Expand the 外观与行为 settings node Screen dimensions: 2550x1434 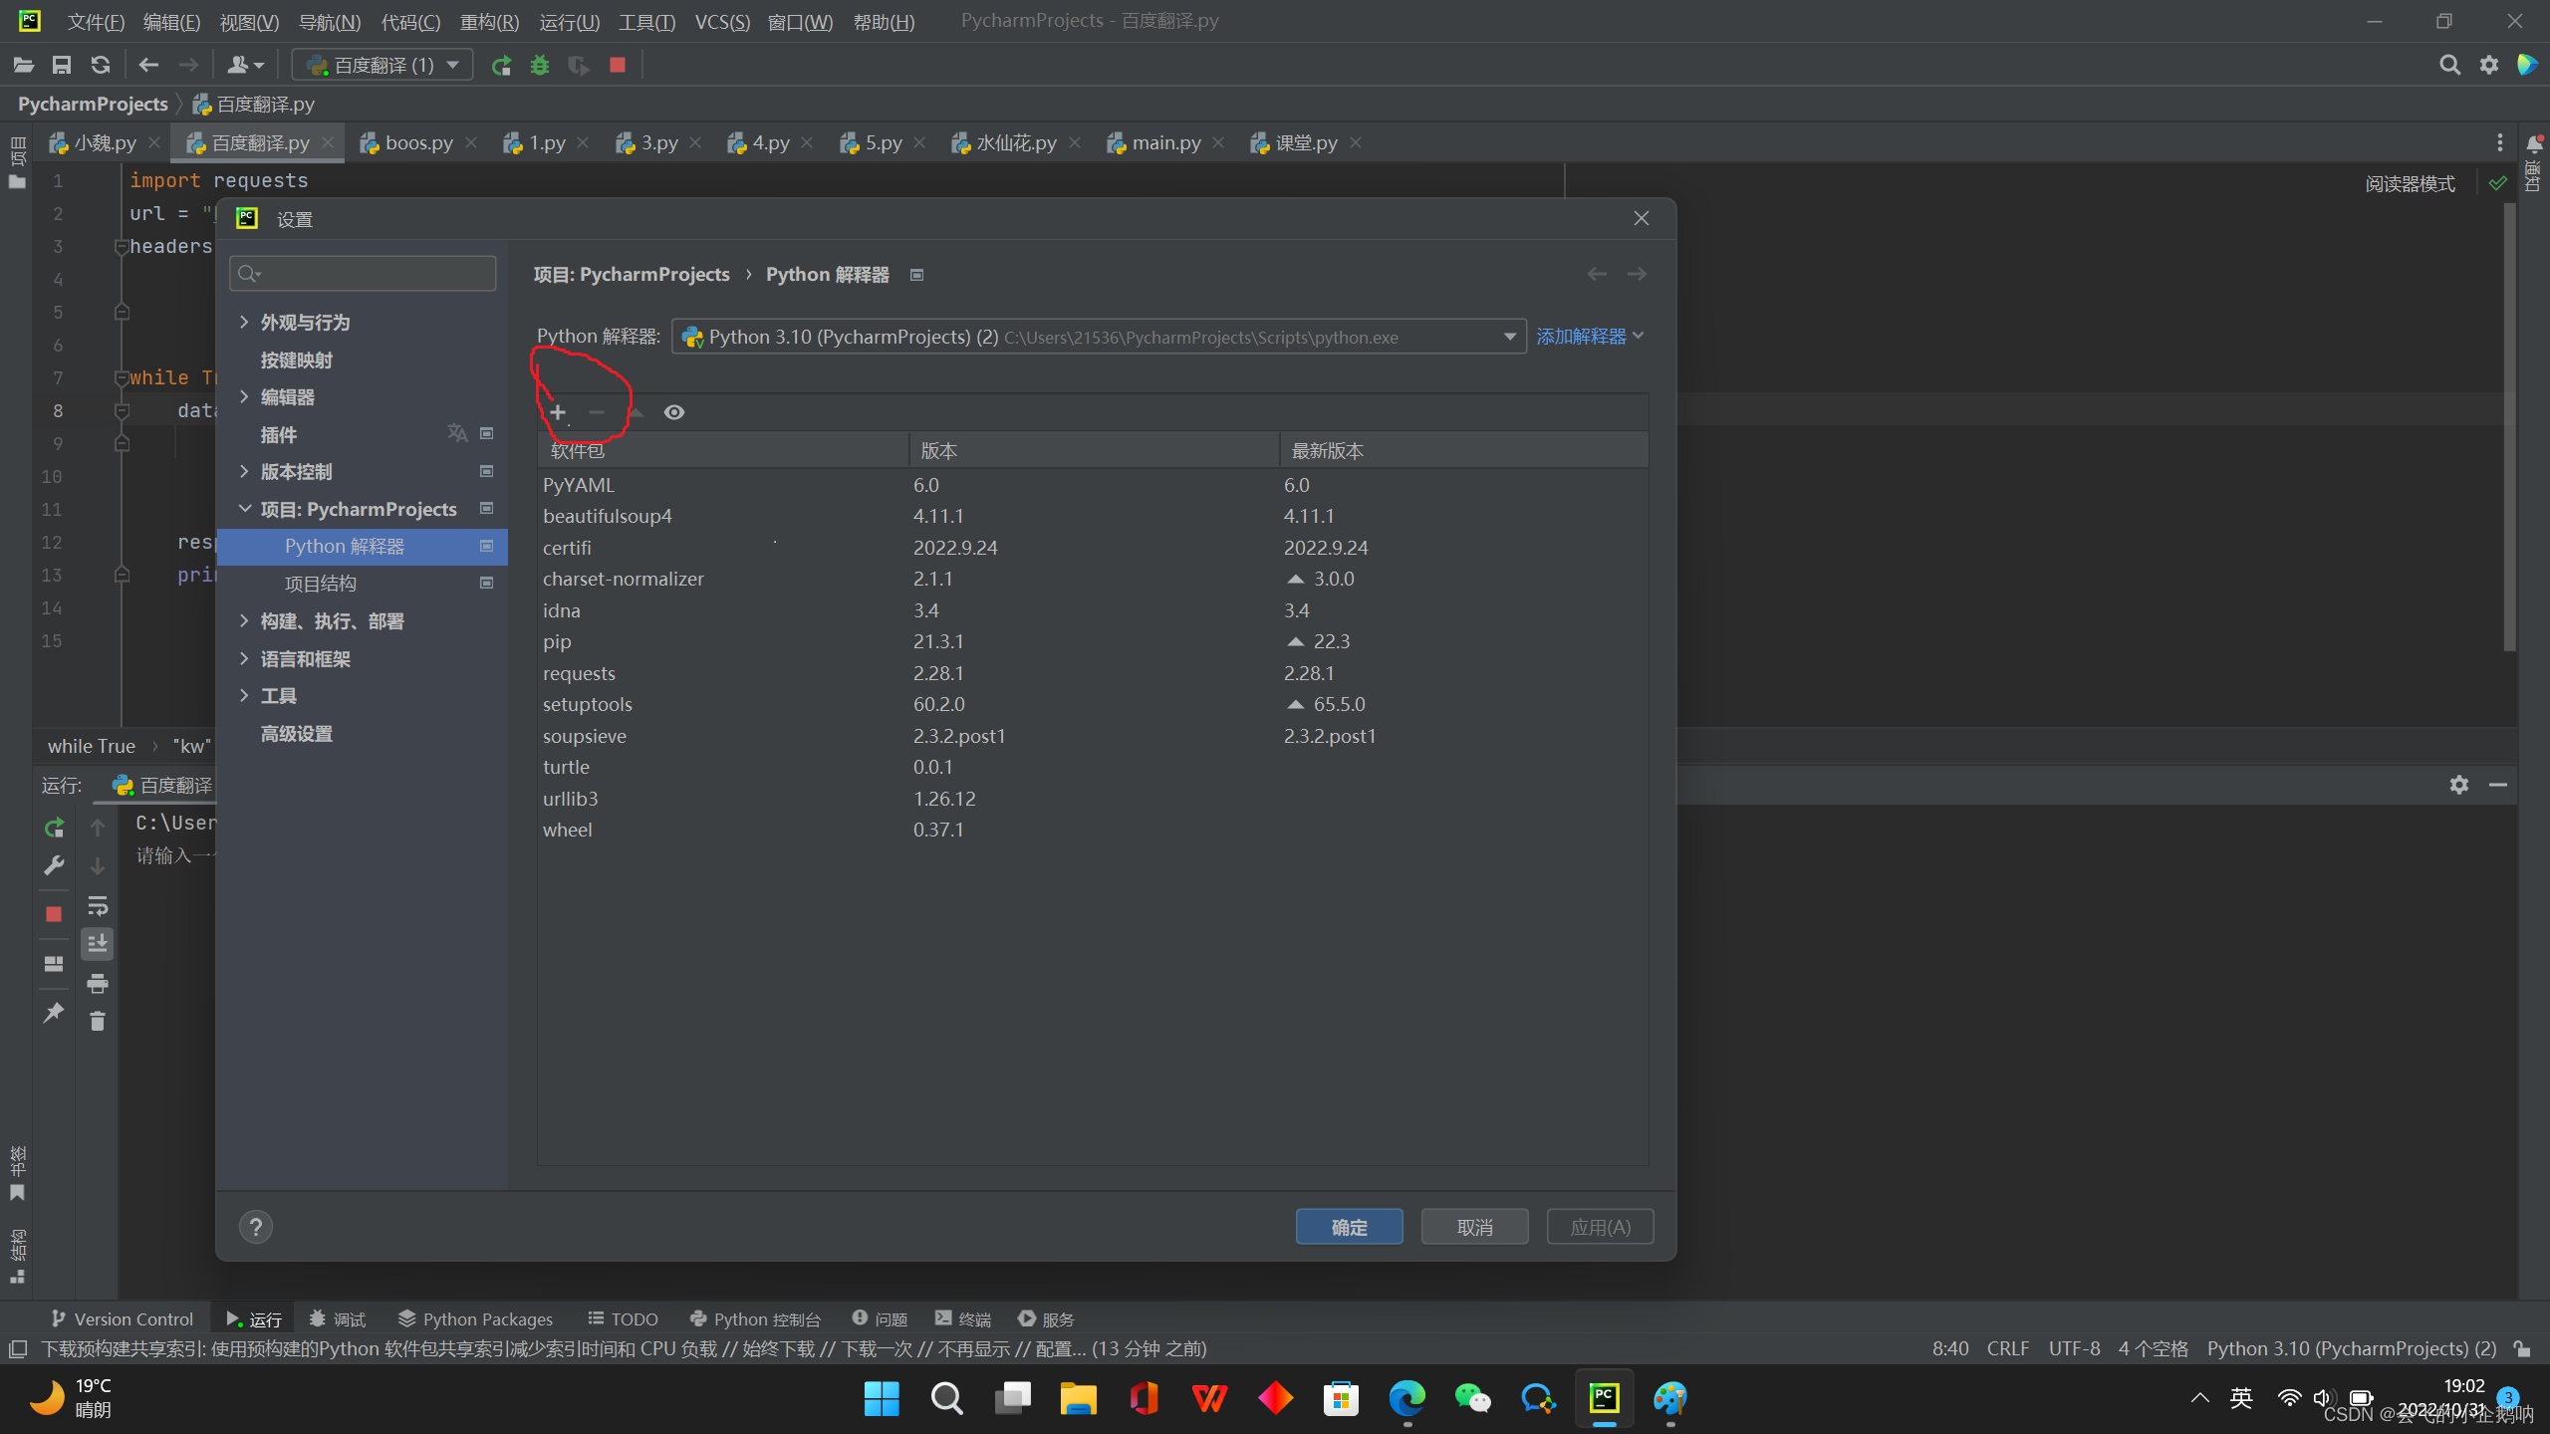(x=245, y=323)
